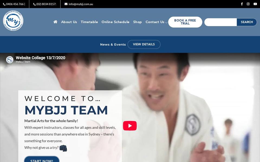The image size is (260, 162).
Task: Open the Online Schedule menu item
Action: 115,22
